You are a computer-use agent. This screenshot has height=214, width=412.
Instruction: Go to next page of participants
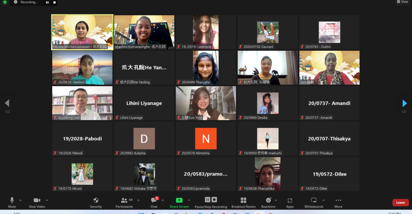click(x=404, y=103)
